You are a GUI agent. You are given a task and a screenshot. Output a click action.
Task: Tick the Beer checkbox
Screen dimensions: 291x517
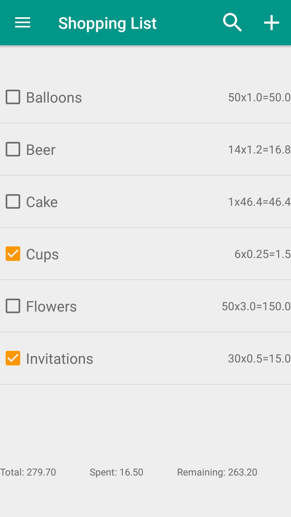point(13,149)
